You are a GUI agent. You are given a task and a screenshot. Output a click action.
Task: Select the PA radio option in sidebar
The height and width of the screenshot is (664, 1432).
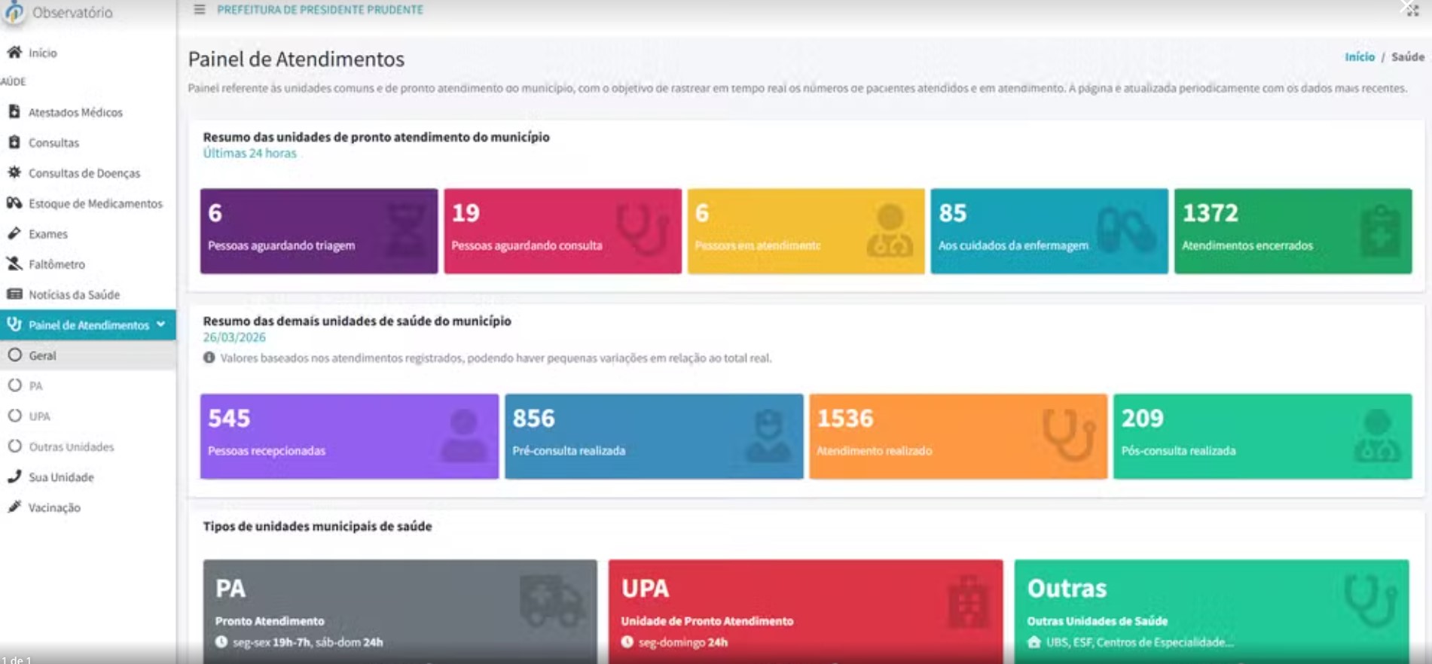click(x=14, y=385)
